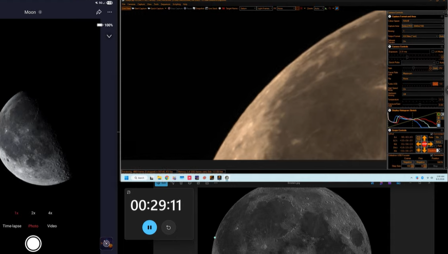The width and height of the screenshot is (448, 254).
Task: Click the Select ROI button
Action: pyautogui.click(x=407, y=26)
